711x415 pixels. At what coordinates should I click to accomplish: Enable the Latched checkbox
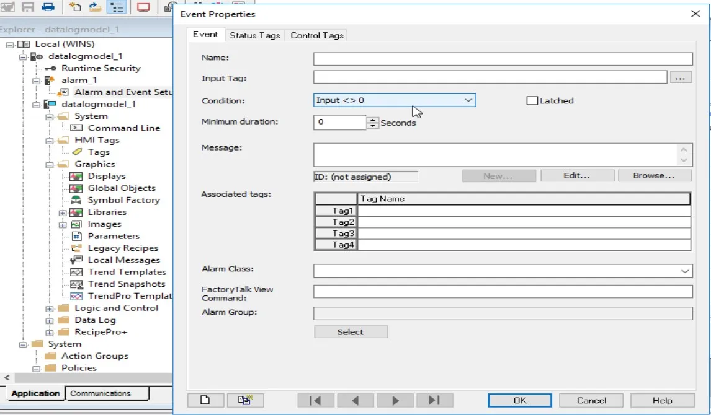click(x=532, y=100)
